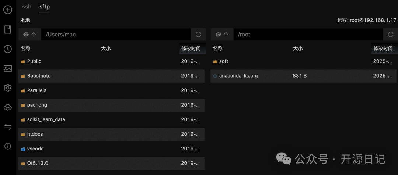Open settings gear in sidebar

coord(8,88)
